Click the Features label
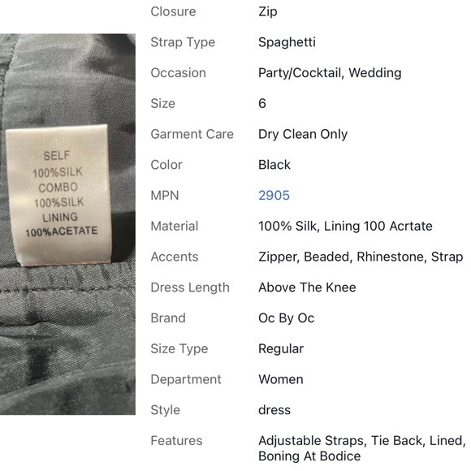The image size is (471, 471). point(177,441)
